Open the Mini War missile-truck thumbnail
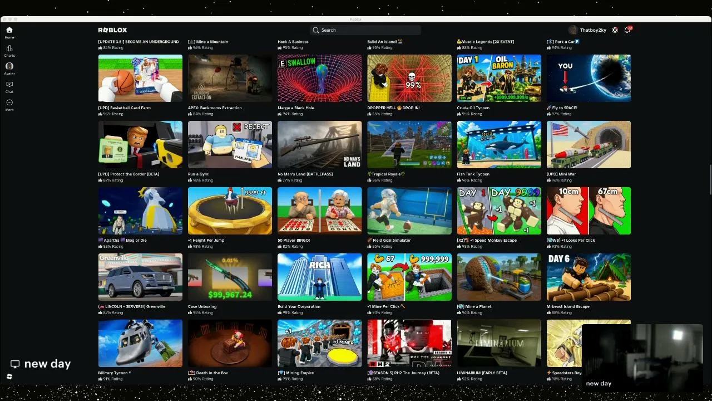Viewport: 712px width, 401px height. click(x=589, y=144)
